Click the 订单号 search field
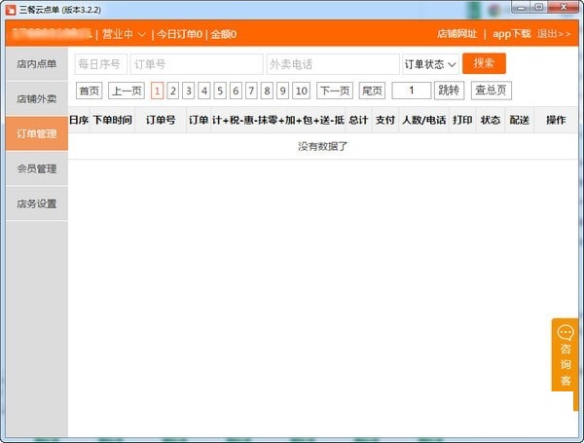Screen dimensions: 584x443 (195, 64)
